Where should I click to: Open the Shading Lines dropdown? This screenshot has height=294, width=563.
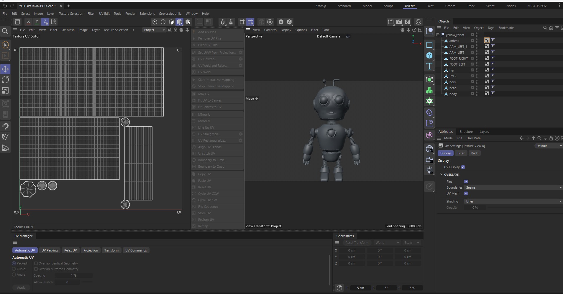[513, 201]
